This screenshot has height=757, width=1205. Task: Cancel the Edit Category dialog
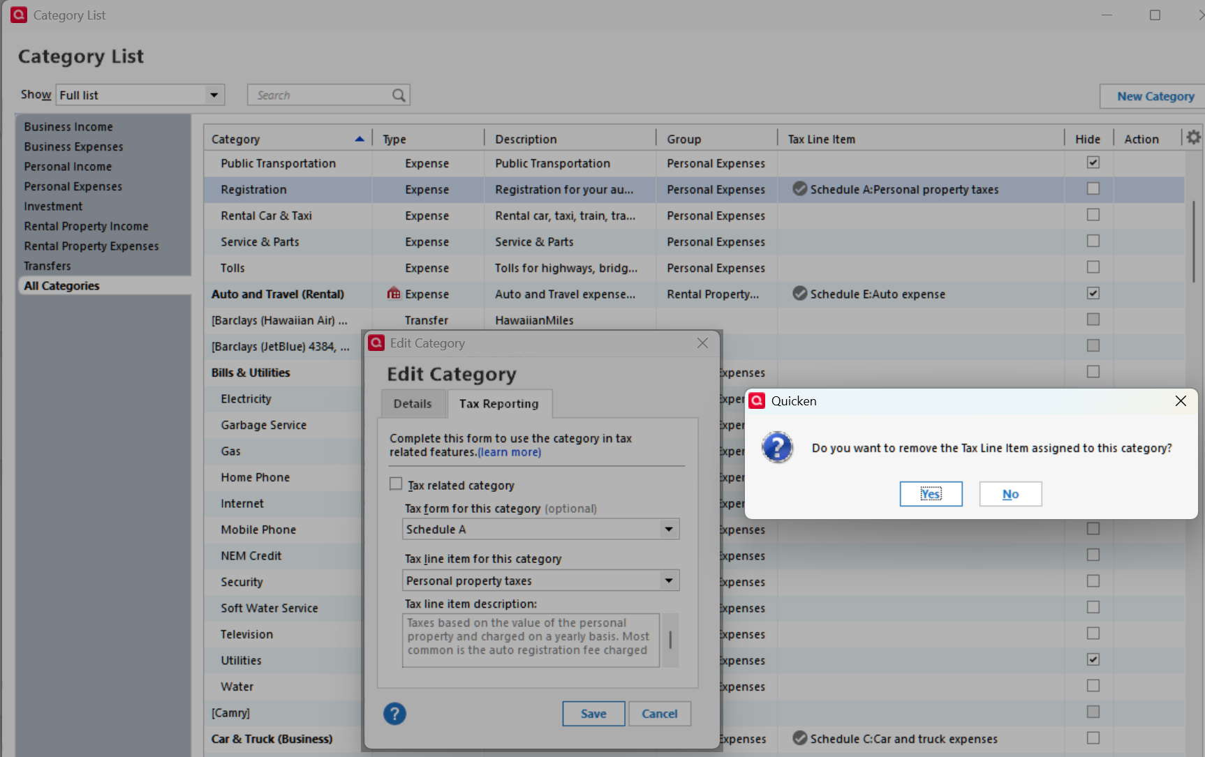[660, 714]
